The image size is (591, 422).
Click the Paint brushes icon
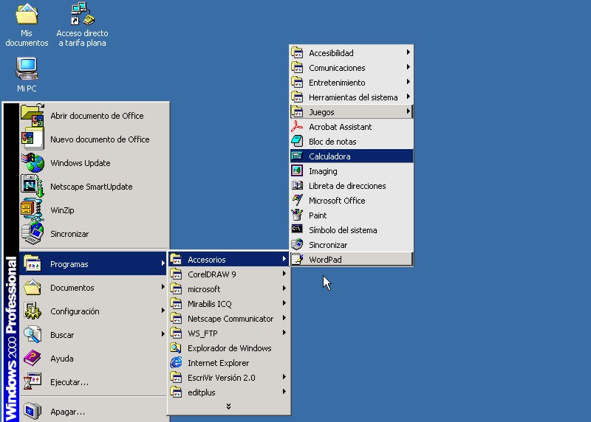[297, 215]
